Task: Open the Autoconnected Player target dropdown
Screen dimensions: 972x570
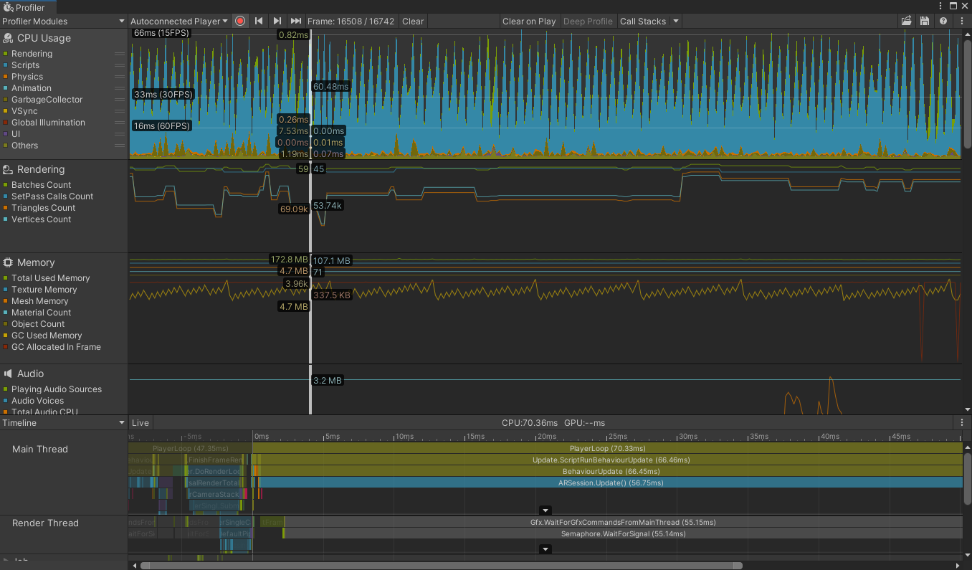Action: [x=178, y=21]
